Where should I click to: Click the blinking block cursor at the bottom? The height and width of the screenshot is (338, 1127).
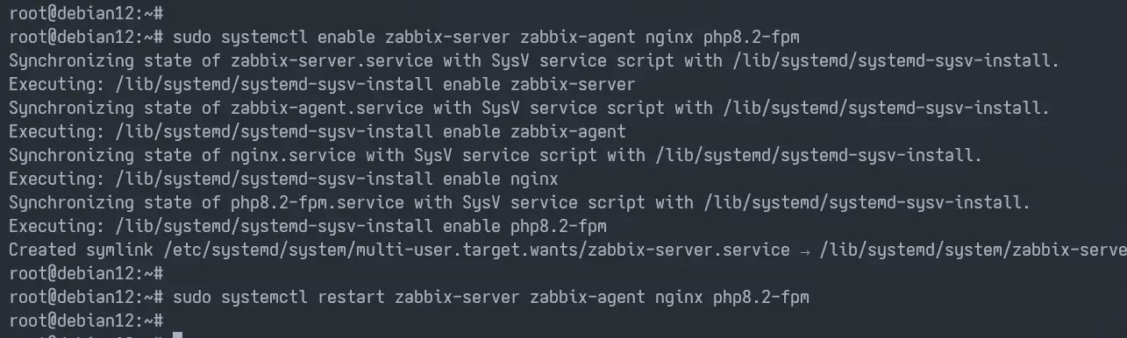[177, 334]
